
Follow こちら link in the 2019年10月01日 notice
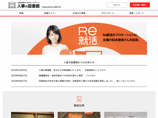(98, 70)
